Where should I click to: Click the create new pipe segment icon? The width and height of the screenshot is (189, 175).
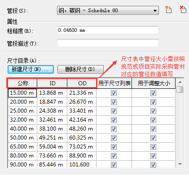point(168,9)
